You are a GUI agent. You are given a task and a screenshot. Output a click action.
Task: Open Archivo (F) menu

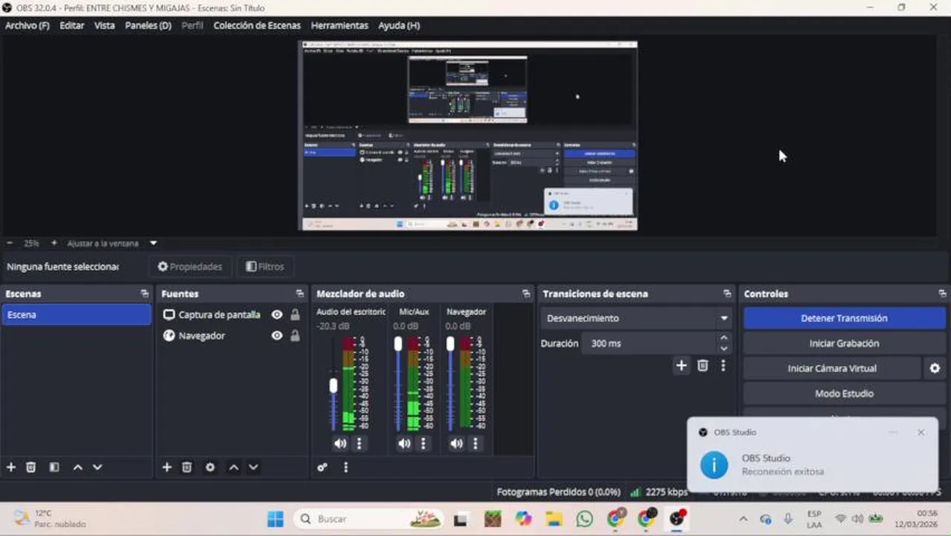[28, 25]
